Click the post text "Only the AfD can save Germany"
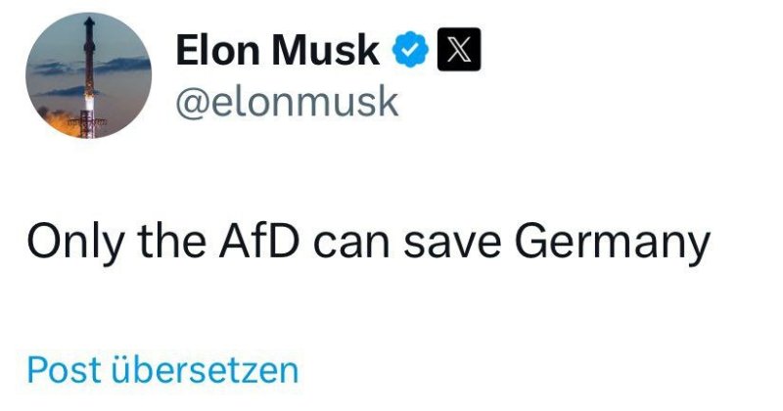 pos(367,242)
